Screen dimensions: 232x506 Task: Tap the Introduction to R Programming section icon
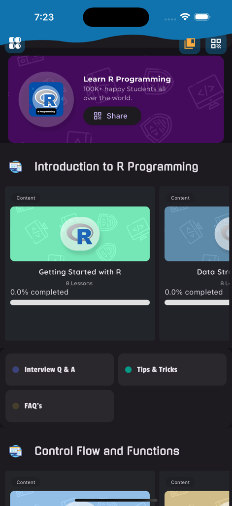pyautogui.click(x=15, y=167)
